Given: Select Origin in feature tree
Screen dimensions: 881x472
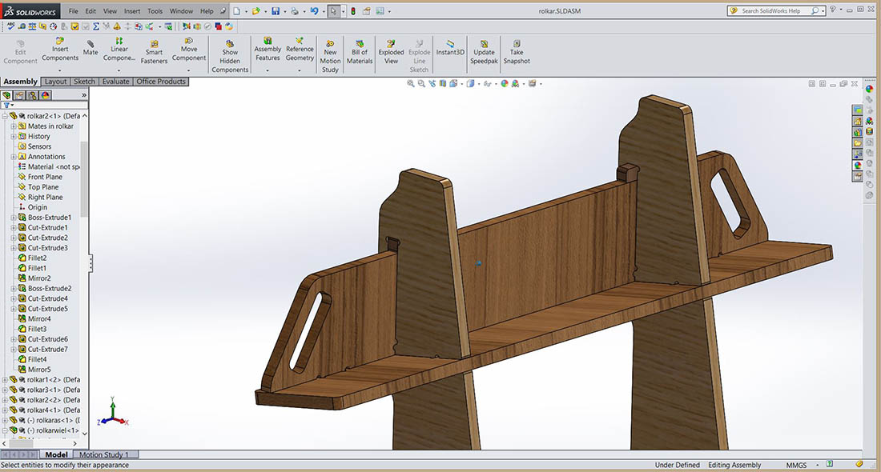Looking at the screenshot, I should coord(37,207).
